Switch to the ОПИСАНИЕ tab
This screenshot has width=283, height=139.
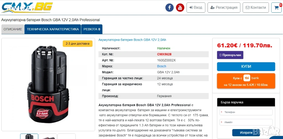click(x=13, y=29)
